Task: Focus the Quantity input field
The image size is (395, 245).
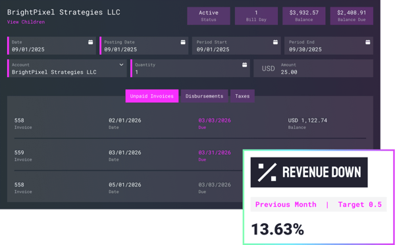Action: pyautogui.click(x=190, y=68)
